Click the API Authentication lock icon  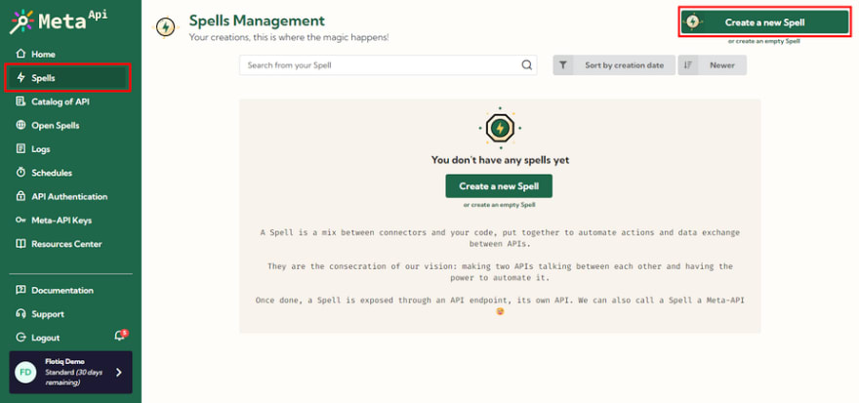pyautogui.click(x=20, y=196)
